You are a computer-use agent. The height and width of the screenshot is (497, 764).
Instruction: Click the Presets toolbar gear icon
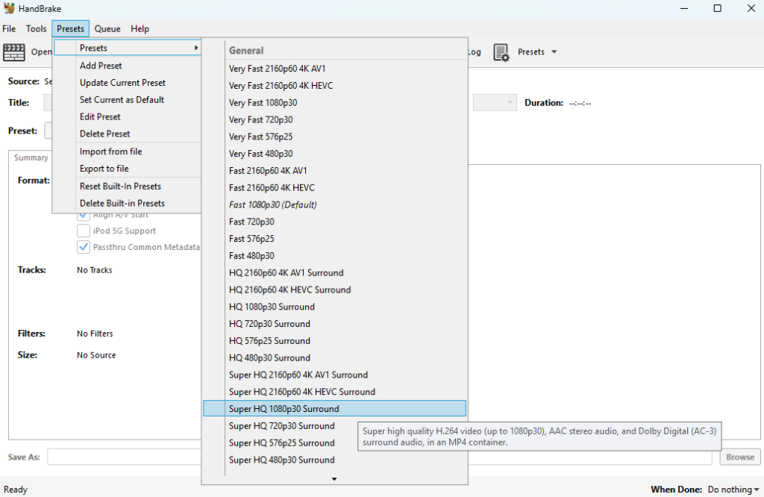[x=501, y=52]
